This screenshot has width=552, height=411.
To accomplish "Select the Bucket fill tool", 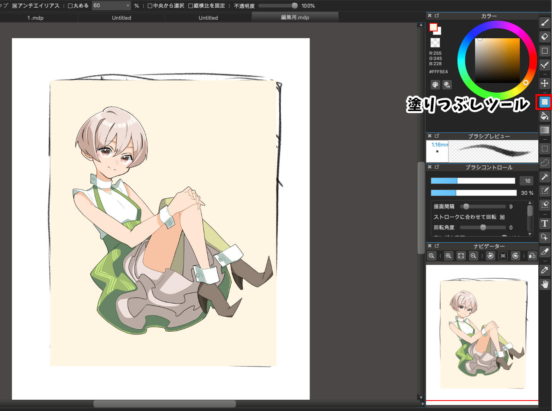I will coord(544,116).
